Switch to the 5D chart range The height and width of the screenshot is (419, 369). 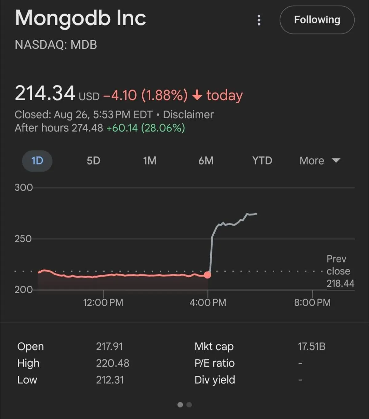(x=93, y=161)
